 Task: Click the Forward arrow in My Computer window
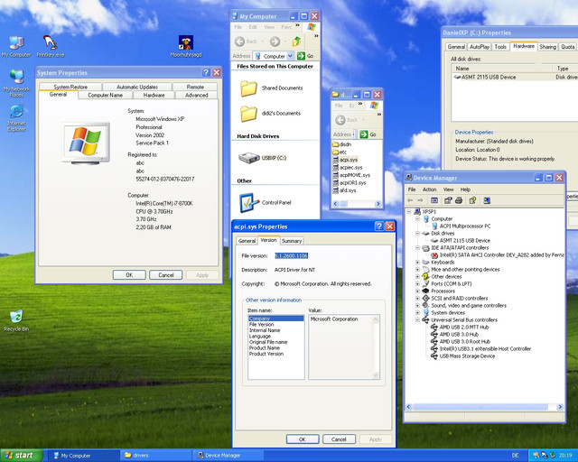point(275,42)
